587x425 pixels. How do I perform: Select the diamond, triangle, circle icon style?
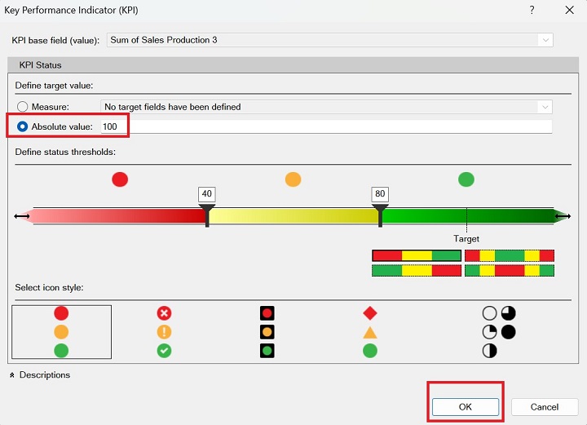click(370, 332)
